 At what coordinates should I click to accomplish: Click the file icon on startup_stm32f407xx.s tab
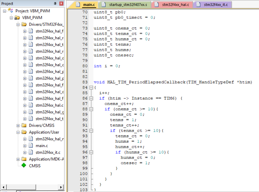104,5
